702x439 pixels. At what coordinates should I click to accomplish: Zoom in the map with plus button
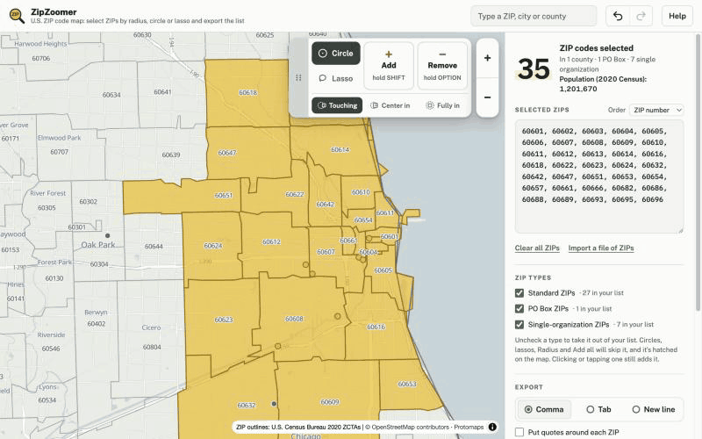coord(488,58)
